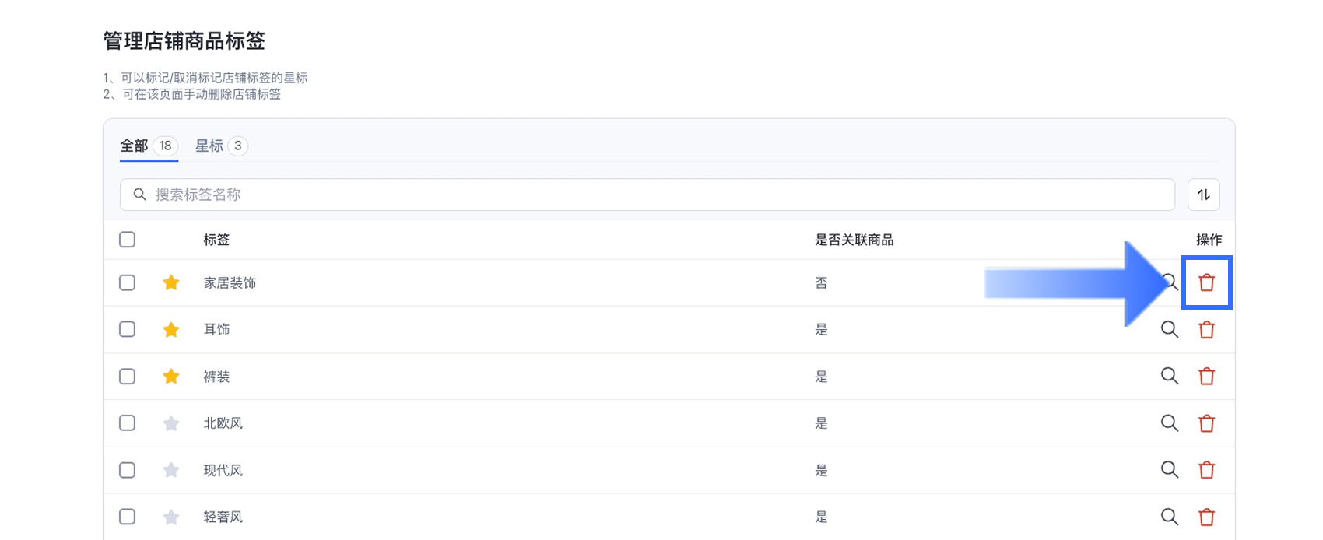Open the sort order button
The width and height of the screenshot is (1323, 540).
(x=1203, y=195)
